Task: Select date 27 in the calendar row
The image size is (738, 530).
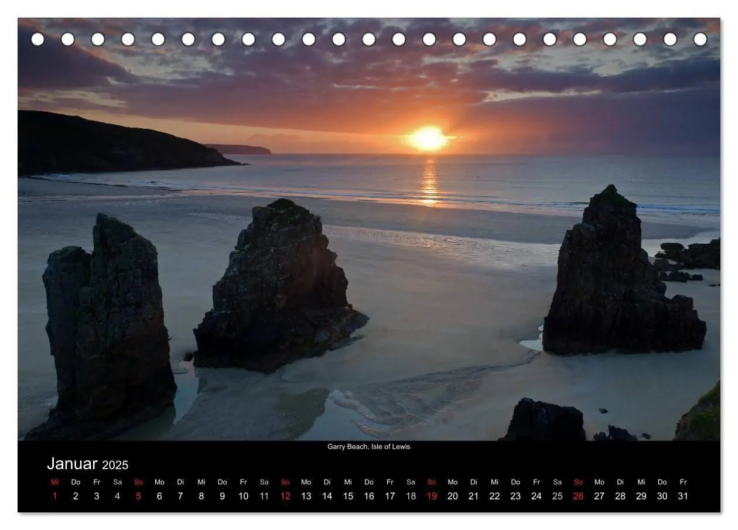Action: coord(599,496)
